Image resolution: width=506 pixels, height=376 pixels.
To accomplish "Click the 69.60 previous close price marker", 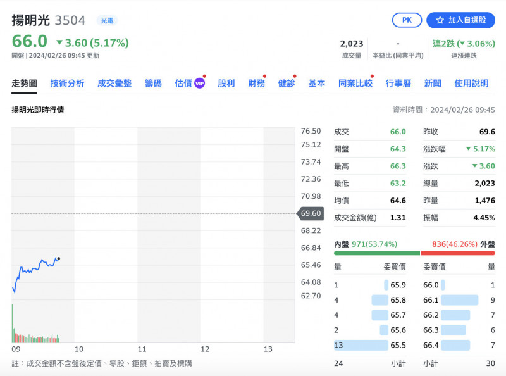I will (311, 213).
